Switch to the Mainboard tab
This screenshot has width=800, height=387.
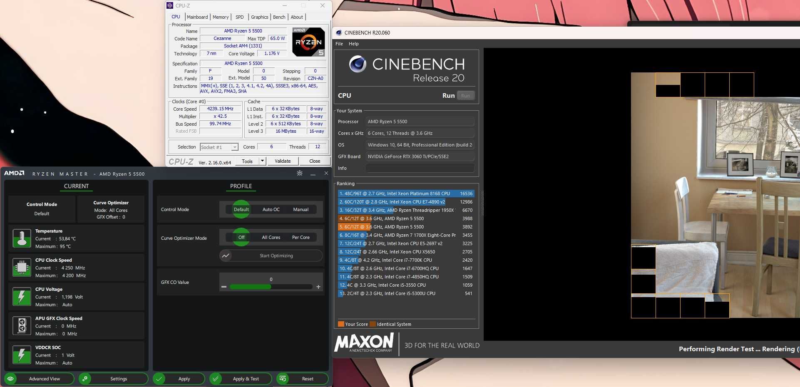pos(197,17)
